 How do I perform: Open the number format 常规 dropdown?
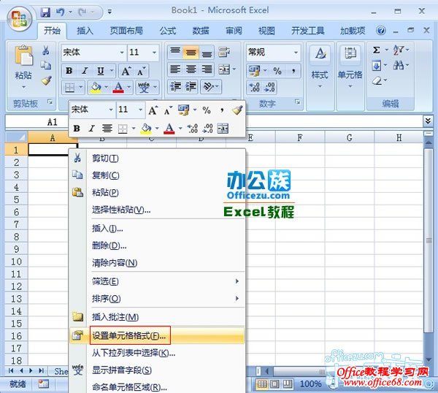coord(296,53)
